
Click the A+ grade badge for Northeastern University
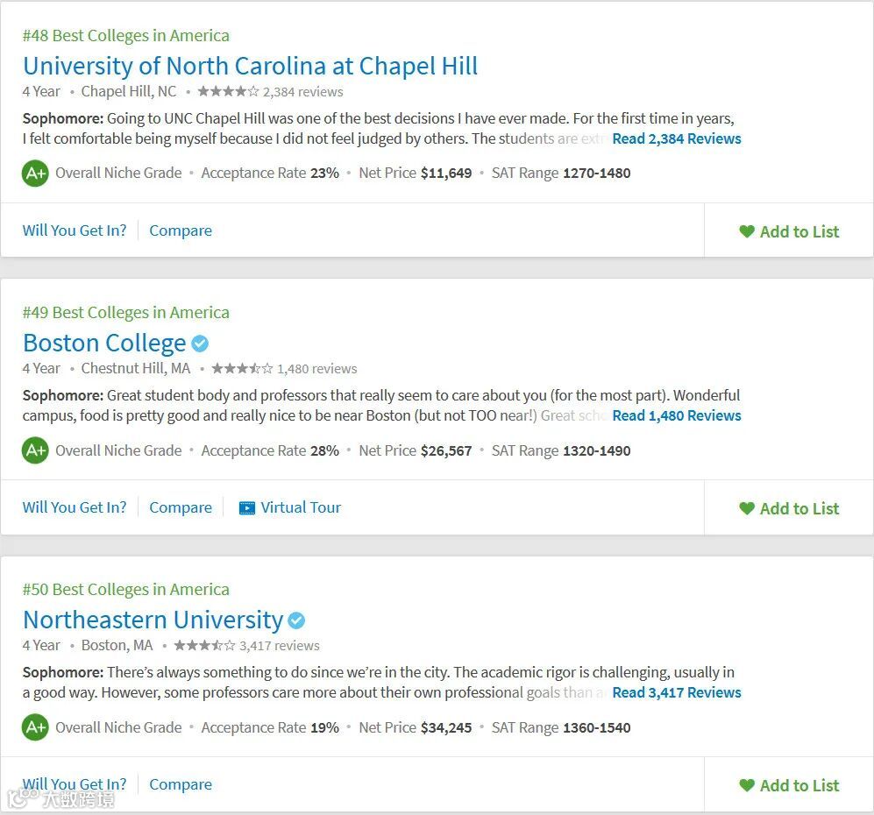point(35,727)
